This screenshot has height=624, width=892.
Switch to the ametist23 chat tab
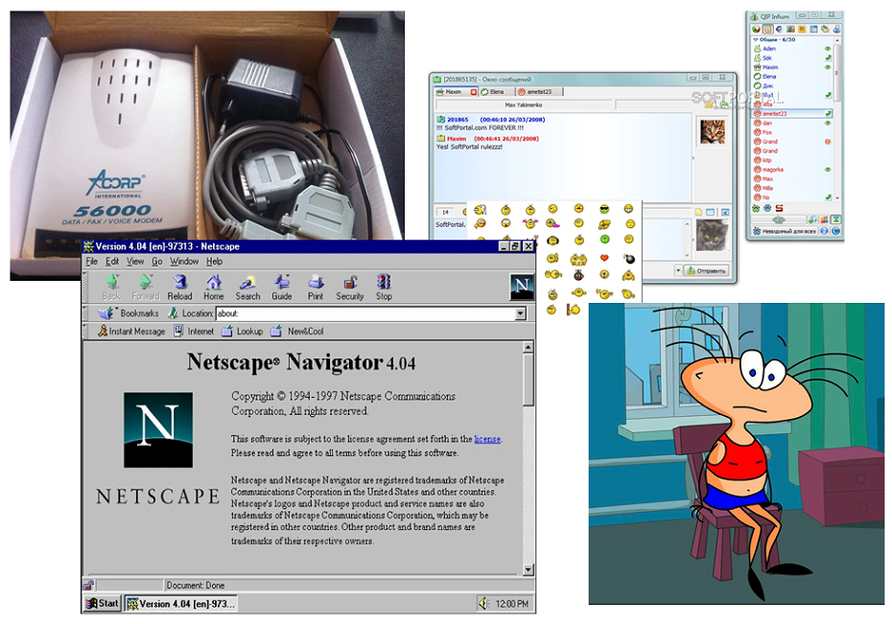click(x=540, y=91)
